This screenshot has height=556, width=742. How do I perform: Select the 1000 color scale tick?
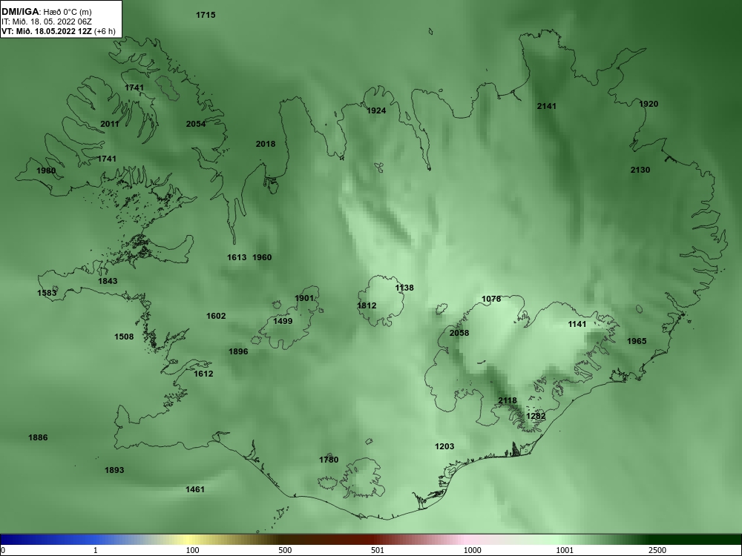tap(472, 550)
